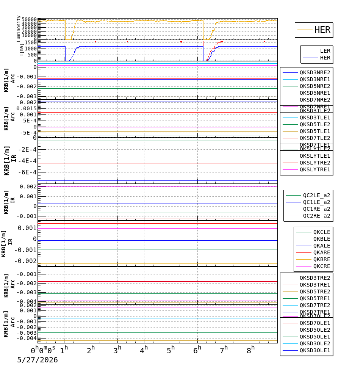Click the 50000 luminosity tick value
The image size is (341, 373).
click(29, 19)
